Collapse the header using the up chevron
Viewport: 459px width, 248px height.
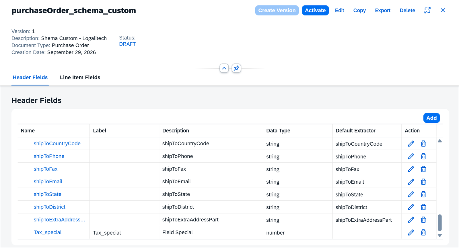coord(224,68)
